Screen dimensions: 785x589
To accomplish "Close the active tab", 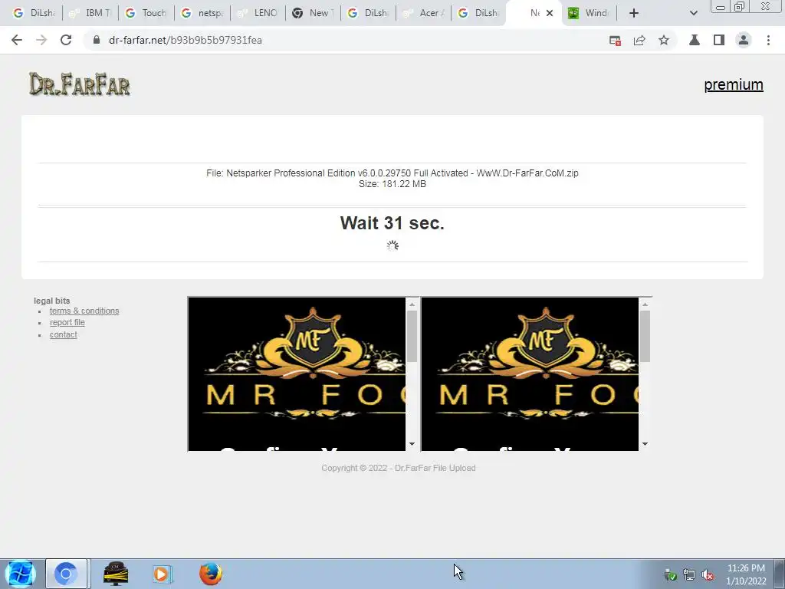I will click(550, 13).
